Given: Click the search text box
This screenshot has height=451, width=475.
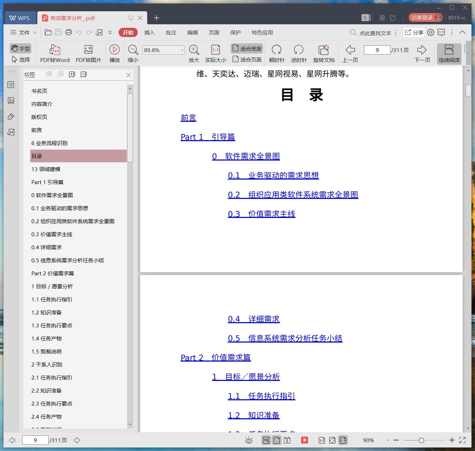Looking at the screenshot, I should (375, 33).
